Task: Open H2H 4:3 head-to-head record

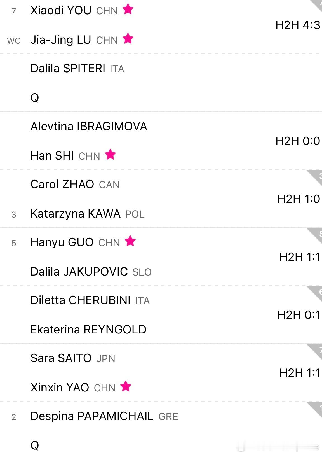Action: (x=298, y=25)
